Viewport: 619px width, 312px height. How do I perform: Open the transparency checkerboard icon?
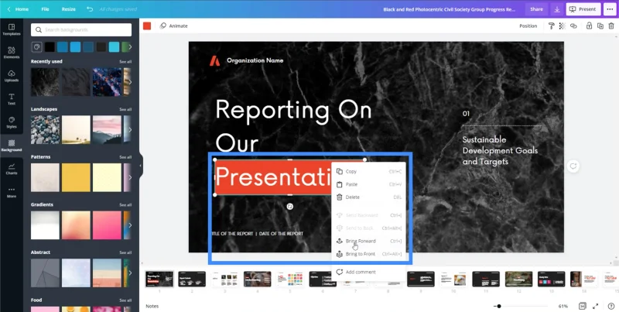(x=563, y=26)
